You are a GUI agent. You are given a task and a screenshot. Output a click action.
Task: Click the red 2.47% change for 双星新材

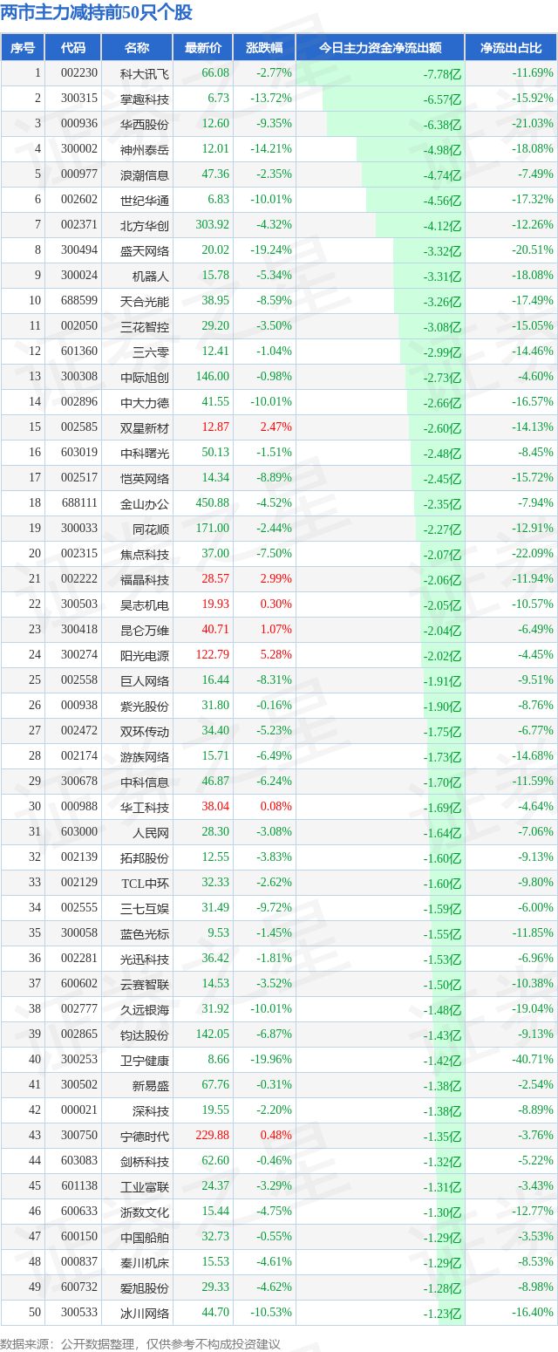tap(276, 427)
